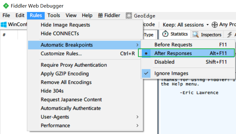Open the View menu
Image resolution: width=236 pixels, height=134 pixels.
click(71, 15)
